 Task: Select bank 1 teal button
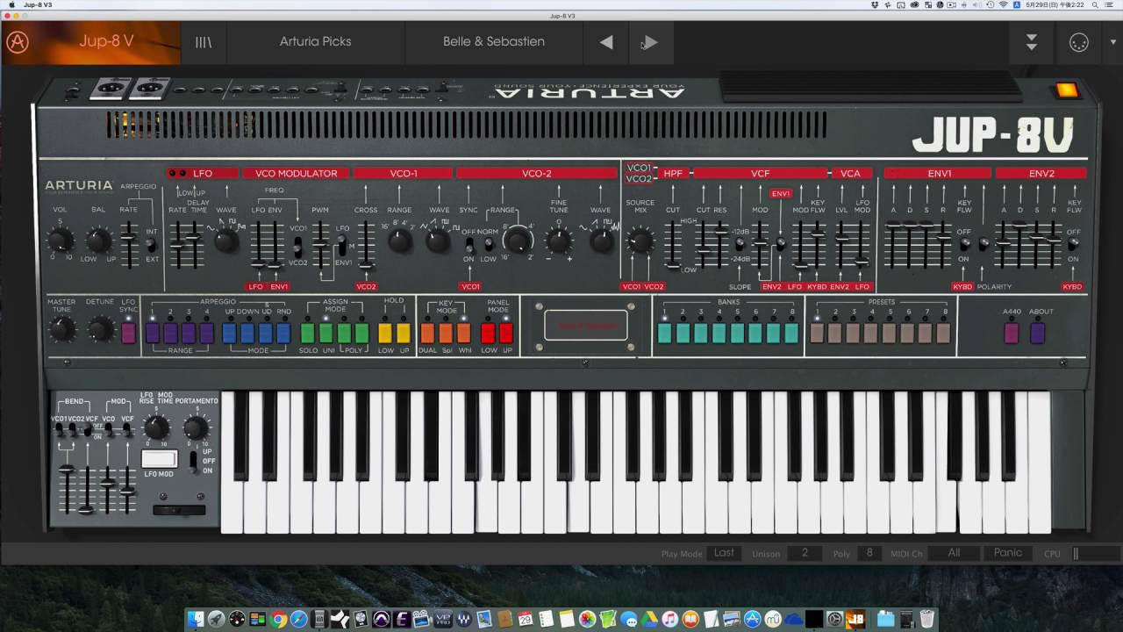(x=664, y=333)
